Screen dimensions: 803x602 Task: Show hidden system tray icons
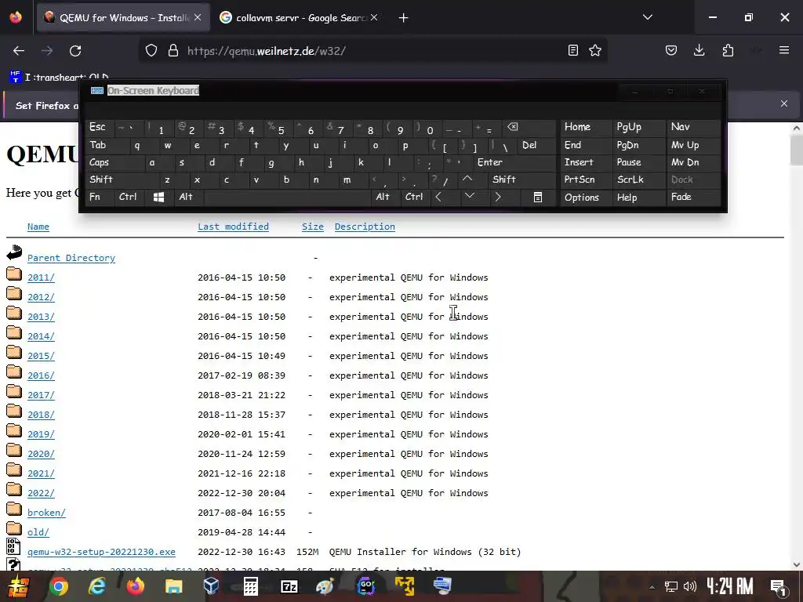652,586
